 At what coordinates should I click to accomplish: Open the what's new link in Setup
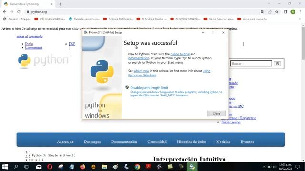pyautogui.click(x=142, y=71)
